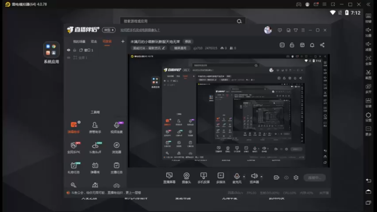
Task: Click the live preview canvas
Action: pyautogui.click(x=229, y=111)
